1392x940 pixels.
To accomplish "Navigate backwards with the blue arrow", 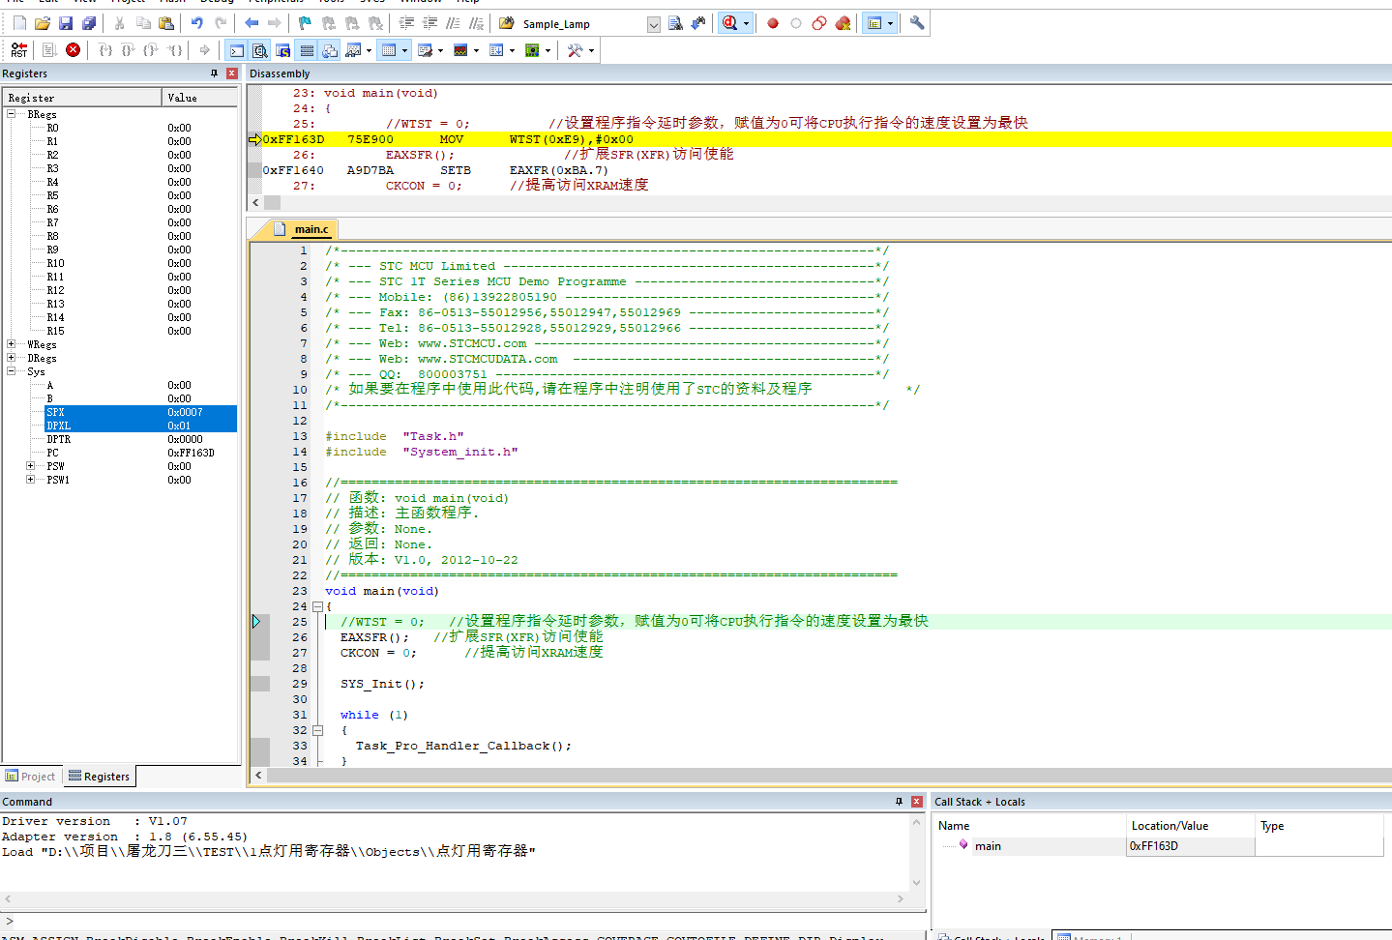I will tap(252, 23).
